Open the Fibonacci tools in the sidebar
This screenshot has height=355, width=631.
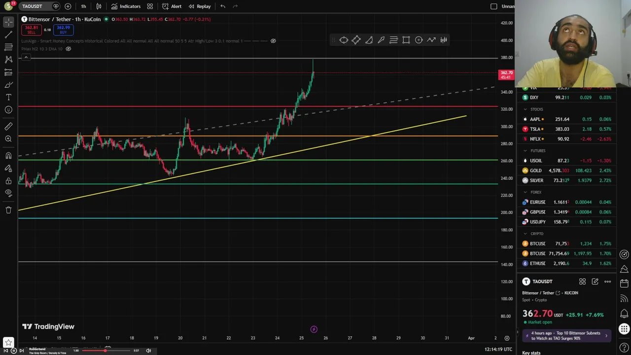click(8, 47)
